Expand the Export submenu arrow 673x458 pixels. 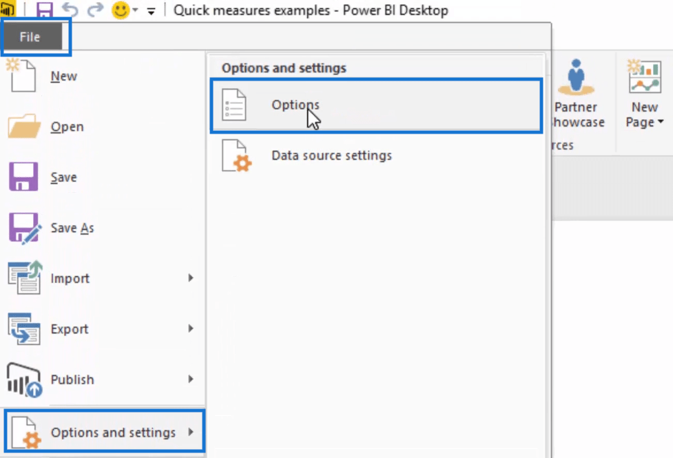191,329
